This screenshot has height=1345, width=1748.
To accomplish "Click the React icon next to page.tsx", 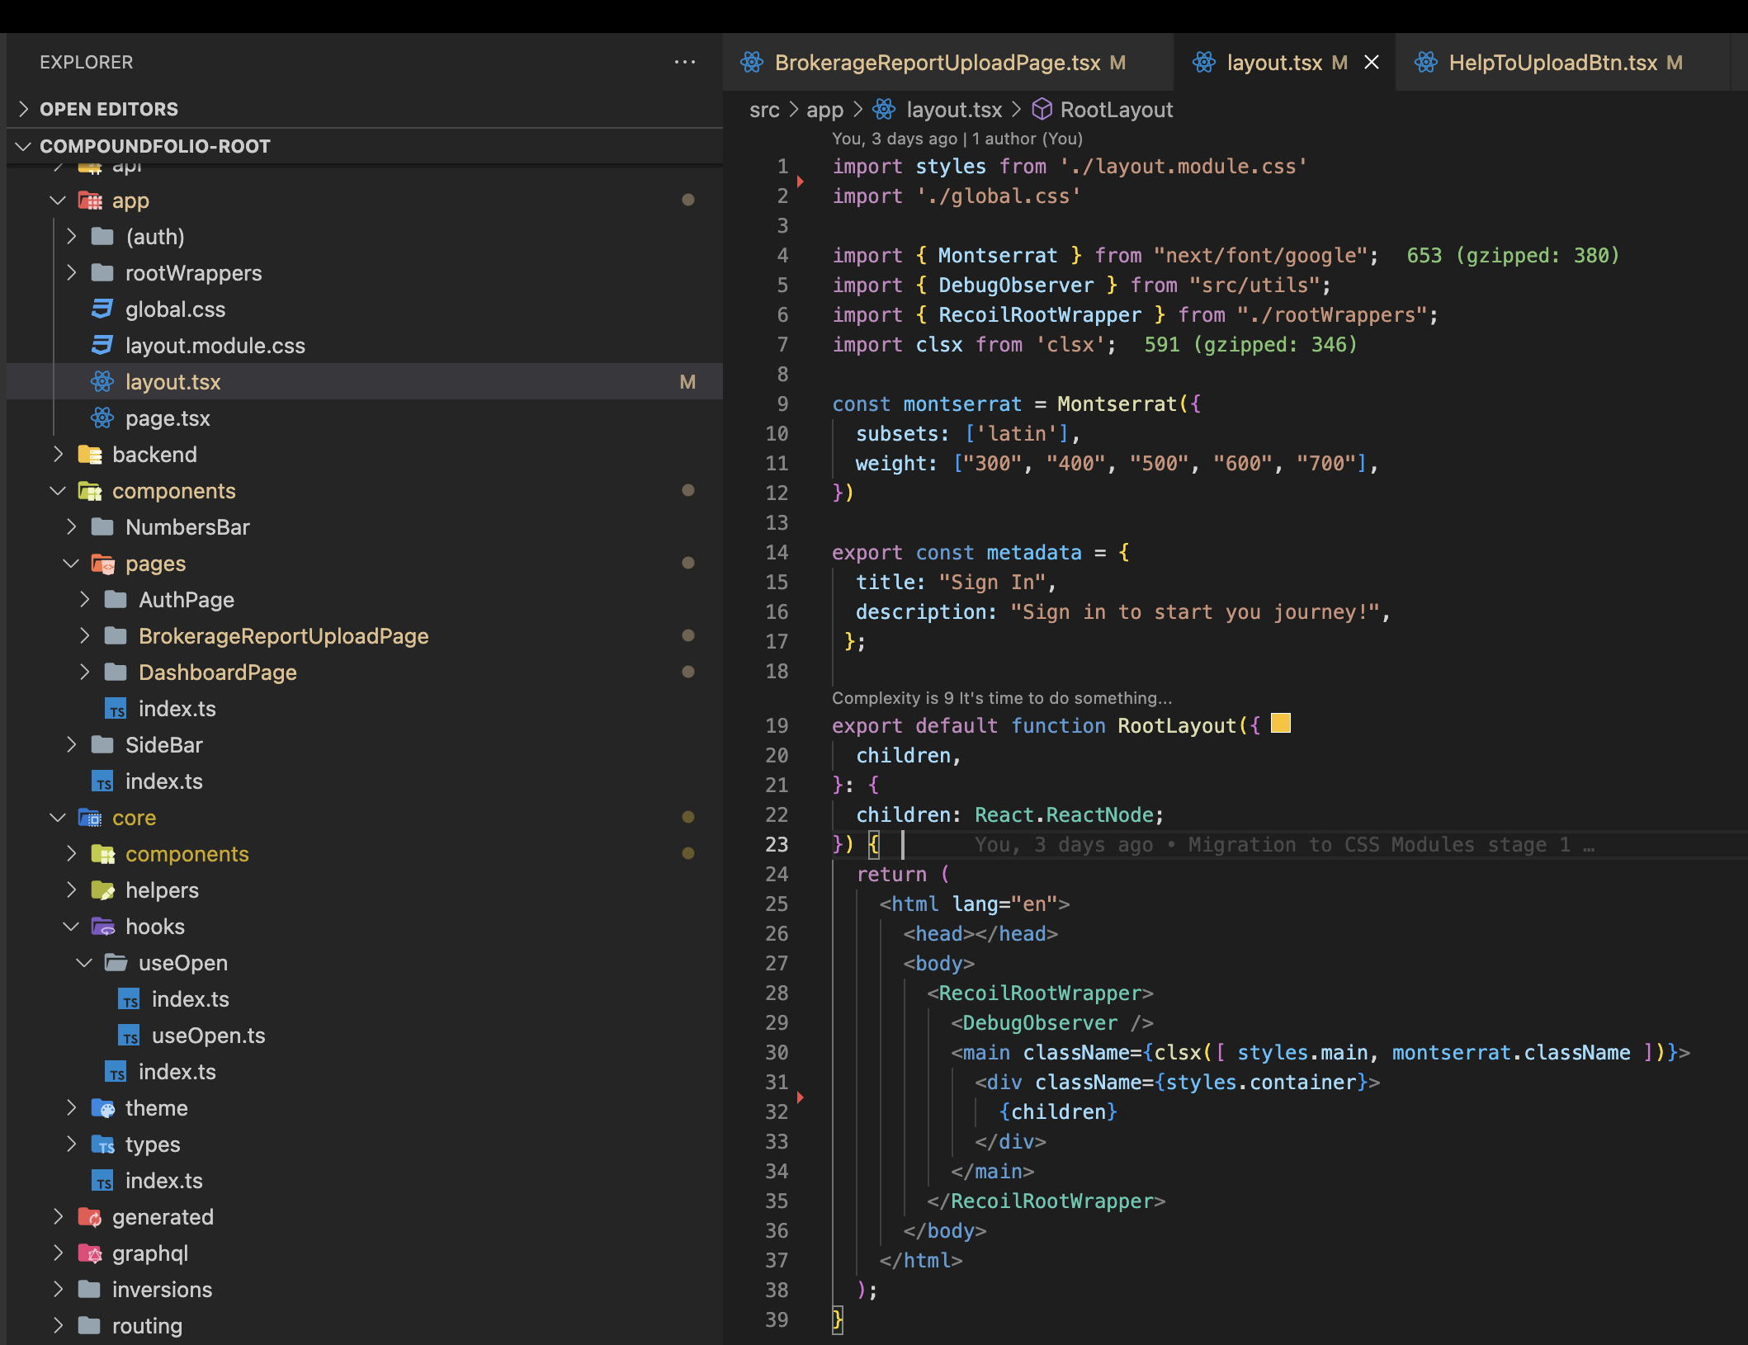I will (101, 418).
